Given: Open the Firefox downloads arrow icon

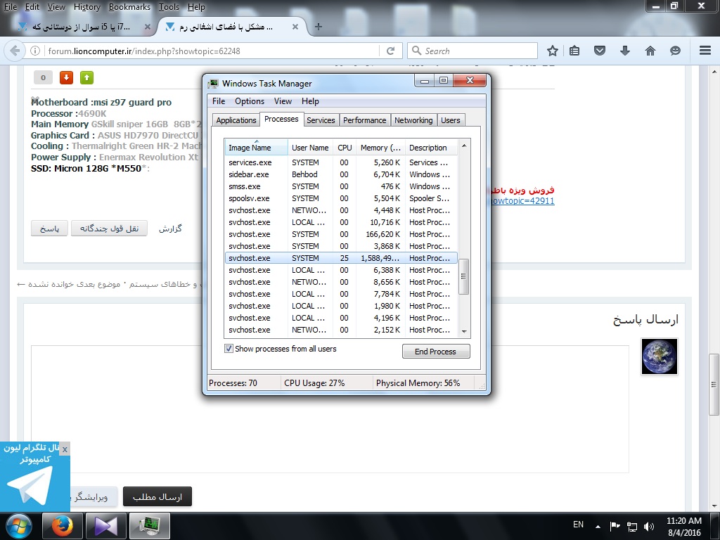Looking at the screenshot, I should (624, 51).
